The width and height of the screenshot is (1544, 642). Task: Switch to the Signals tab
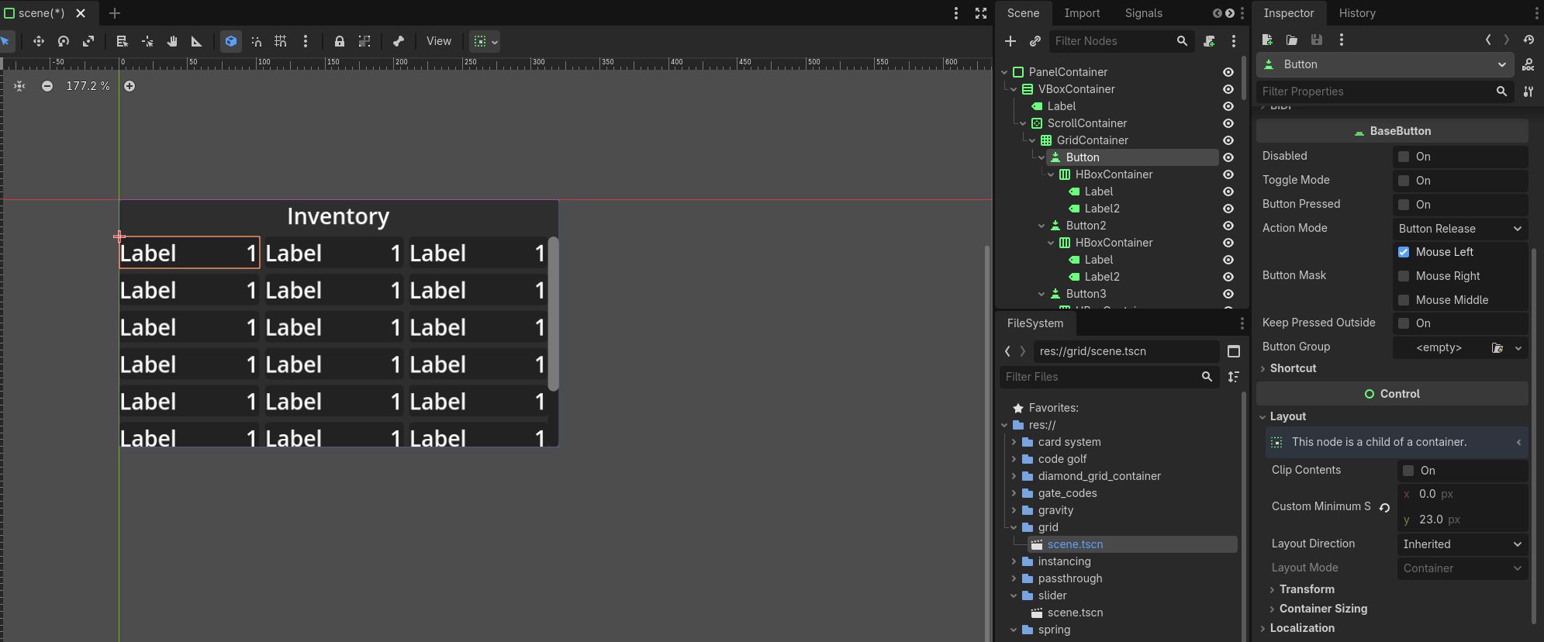tap(1143, 13)
